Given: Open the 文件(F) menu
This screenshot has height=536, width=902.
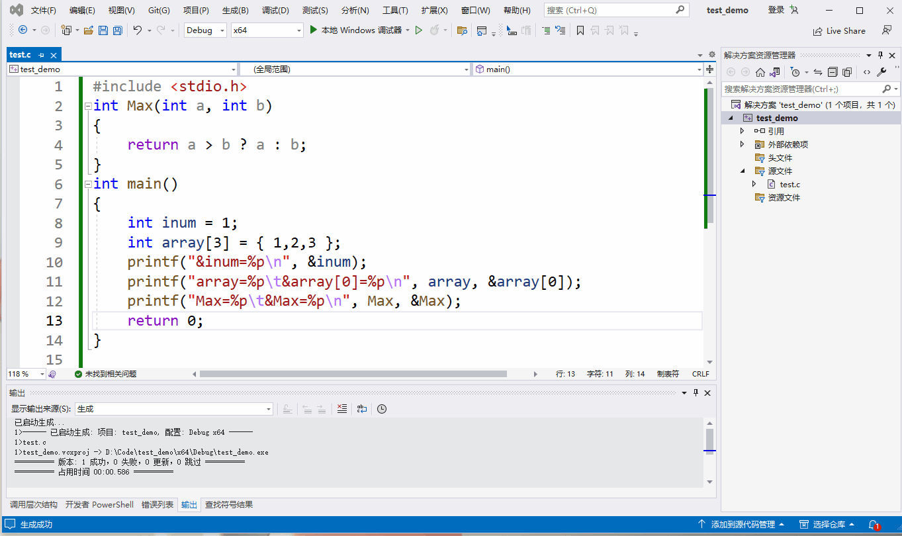Looking at the screenshot, I should click(x=44, y=11).
